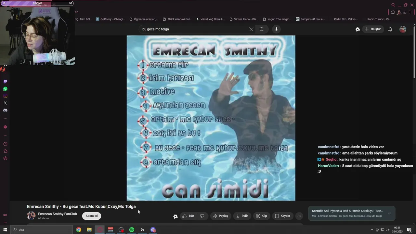Screen dimensions: 416x234
Task: Open Discord from the taskbar
Action: [153, 230]
